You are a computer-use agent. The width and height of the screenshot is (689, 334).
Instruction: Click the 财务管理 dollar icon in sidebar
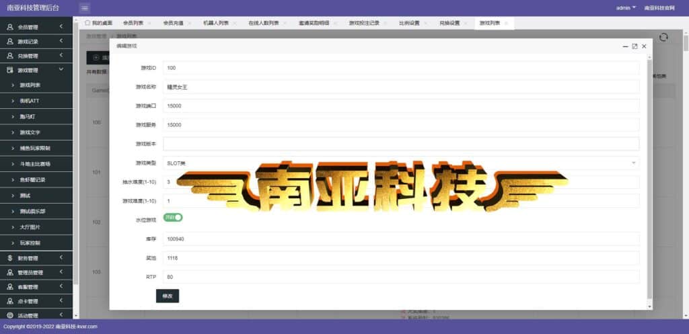click(10, 258)
